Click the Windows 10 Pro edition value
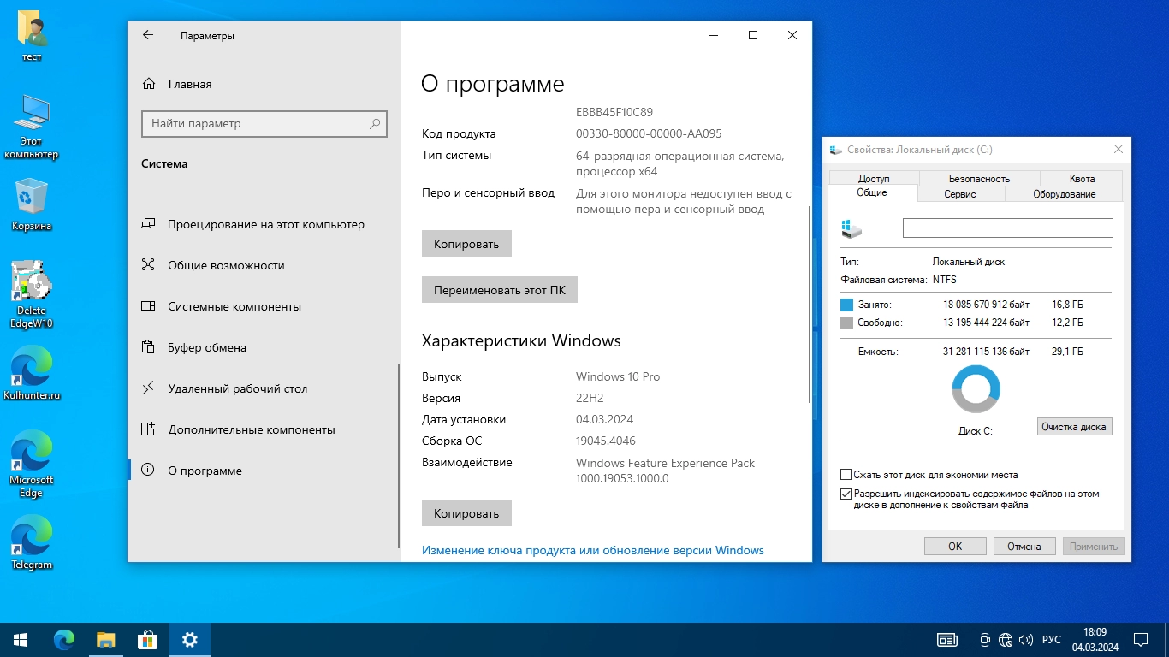This screenshot has width=1169, height=657. (x=618, y=376)
